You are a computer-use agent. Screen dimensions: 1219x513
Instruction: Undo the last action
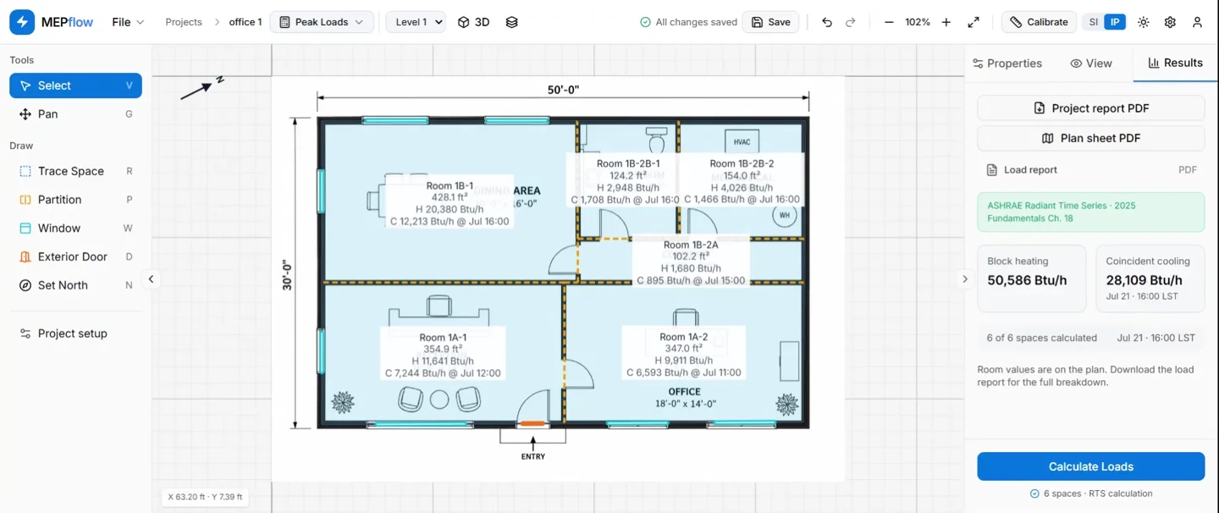(x=827, y=22)
